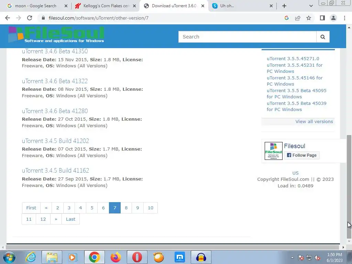Viewport: 352px width, 264px height.
Task: Open uTorrent 3.4.6 Beta 41322 link
Action: coord(55,81)
